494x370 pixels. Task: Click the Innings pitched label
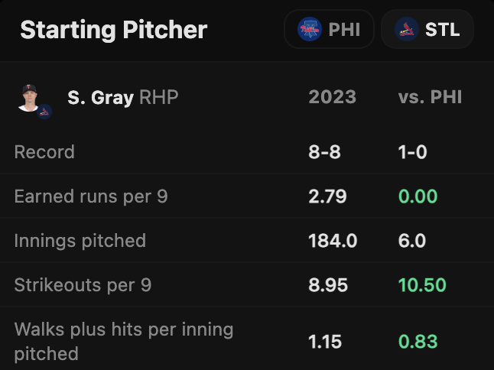click(80, 240)
